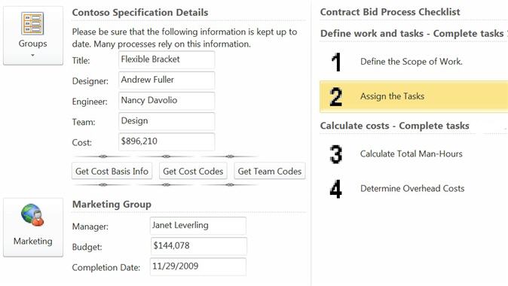Screen dimensions: 508x286
Task: Open the highlighted Assign the Tasks item
Action: point(414,97)
